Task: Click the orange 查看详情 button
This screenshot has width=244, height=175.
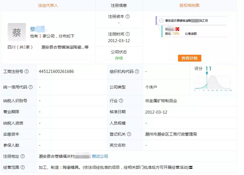Action: tap(189, 58)
